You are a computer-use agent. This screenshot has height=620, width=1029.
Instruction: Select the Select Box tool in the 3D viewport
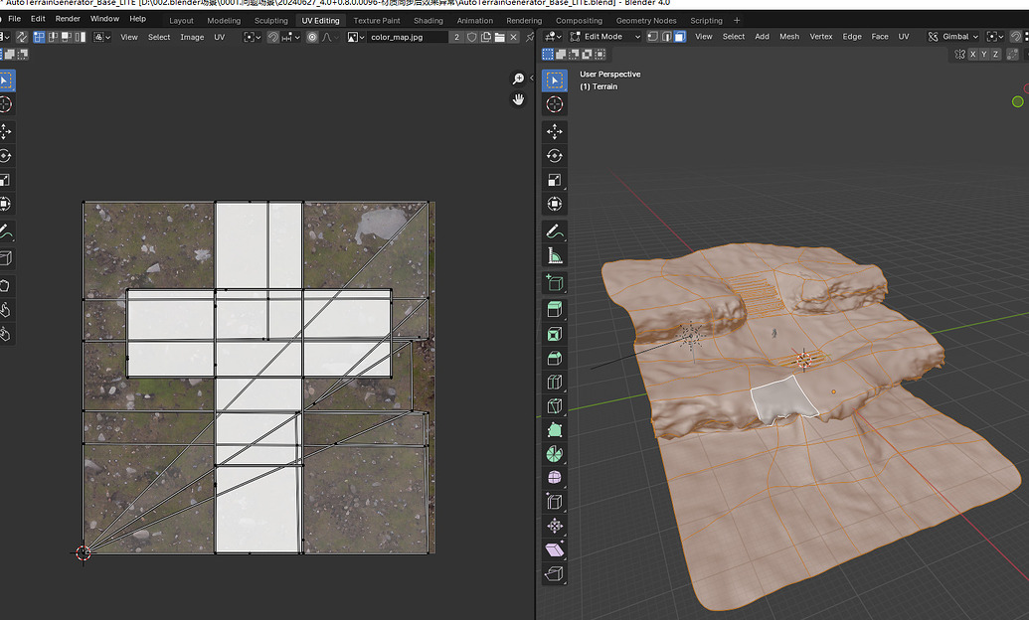pyautogui.click(x=555, y=80)
